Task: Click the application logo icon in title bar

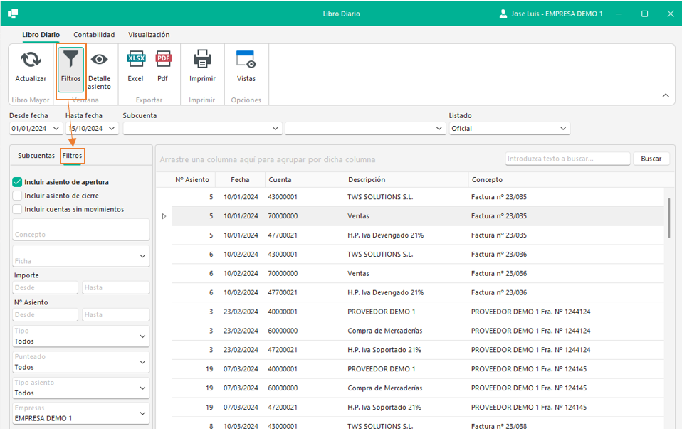Action: [13, 14]
